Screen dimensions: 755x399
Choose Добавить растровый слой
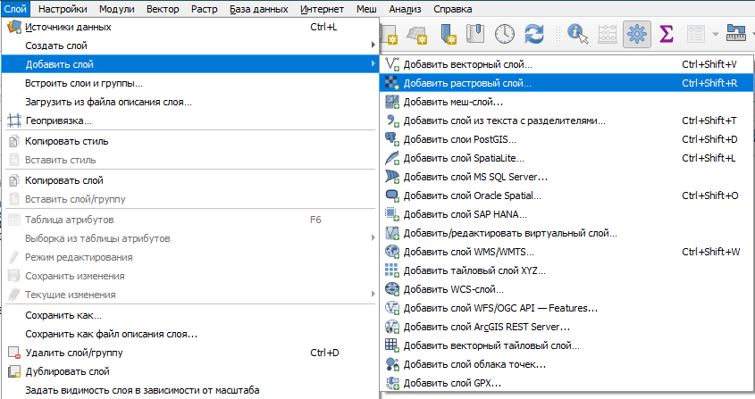pyautogui.click(x=467, y=83)
